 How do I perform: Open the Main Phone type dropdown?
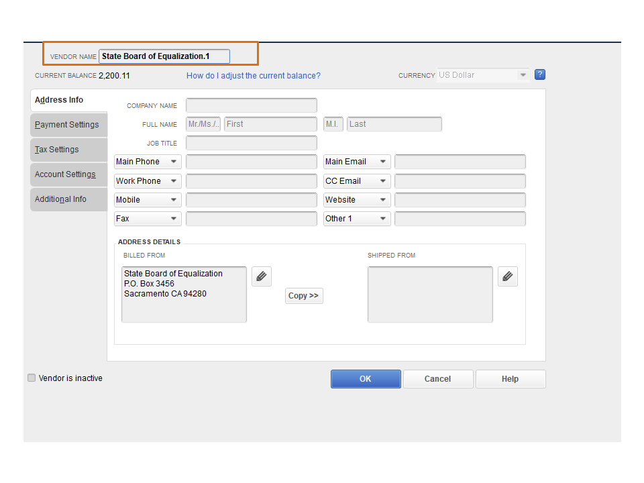[148, 162]
